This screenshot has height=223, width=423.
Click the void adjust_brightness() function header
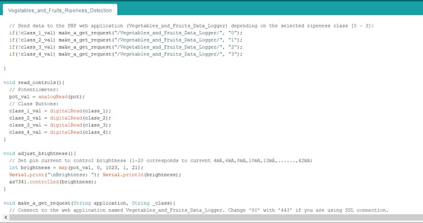(x=39, y=154)
